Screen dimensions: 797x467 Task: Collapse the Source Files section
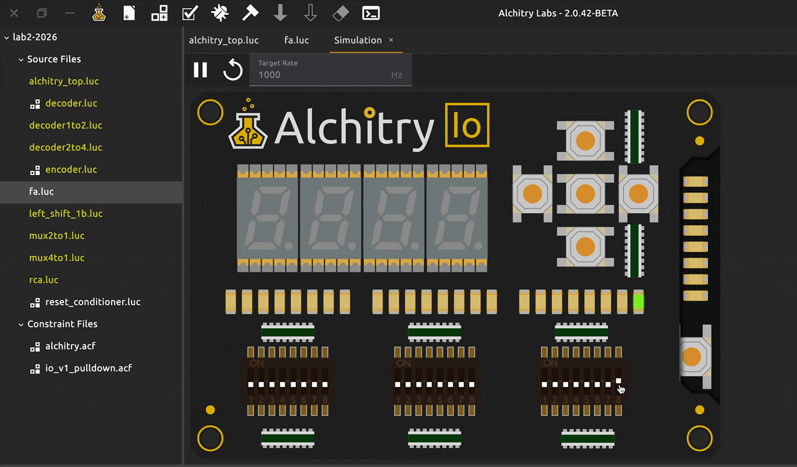pos(21,59)
